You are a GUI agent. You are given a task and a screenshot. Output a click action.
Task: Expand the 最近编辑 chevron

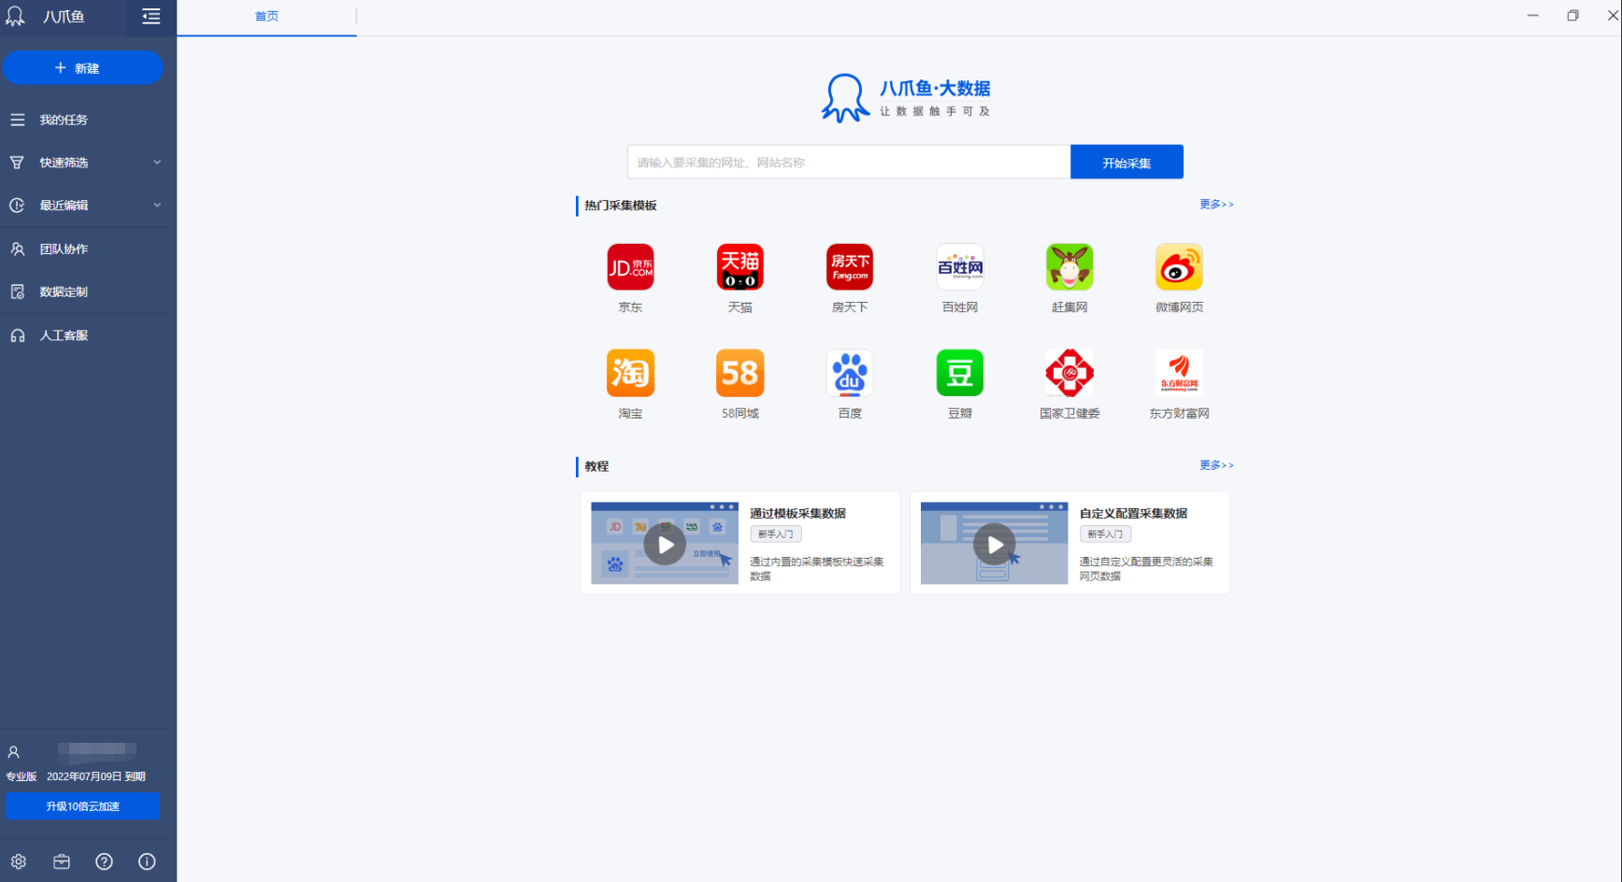pyautogui.click(x=157, y=205)
